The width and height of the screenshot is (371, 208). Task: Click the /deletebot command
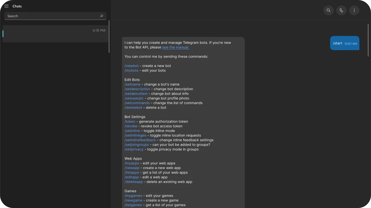[133, 108]
